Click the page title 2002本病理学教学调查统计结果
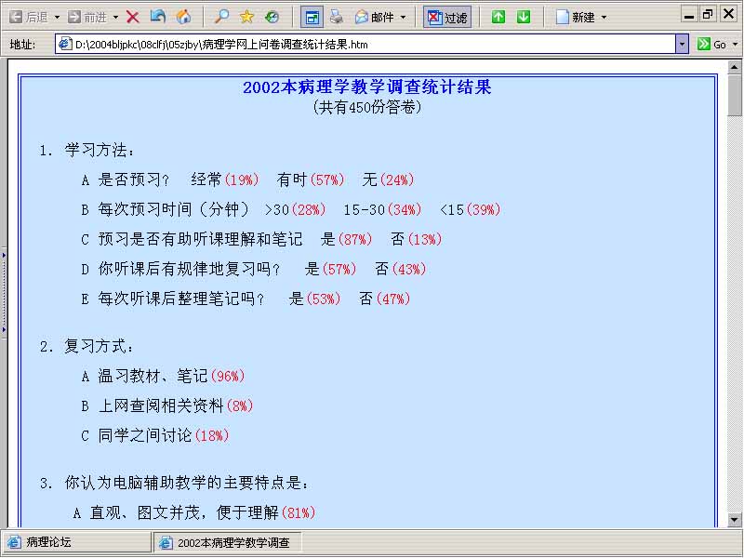The width and height of the screenshot is (744, 558). [366, 86]
